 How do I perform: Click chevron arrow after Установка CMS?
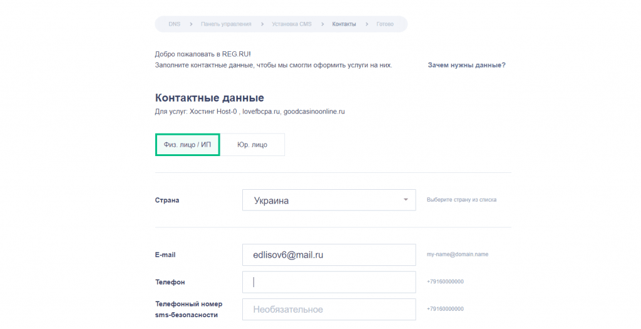click(x=322, y=24)
